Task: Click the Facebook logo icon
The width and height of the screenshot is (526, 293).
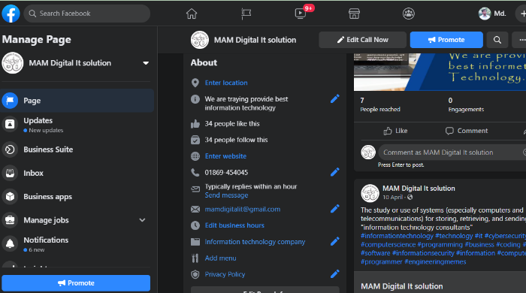Action: tap(11, 14)
